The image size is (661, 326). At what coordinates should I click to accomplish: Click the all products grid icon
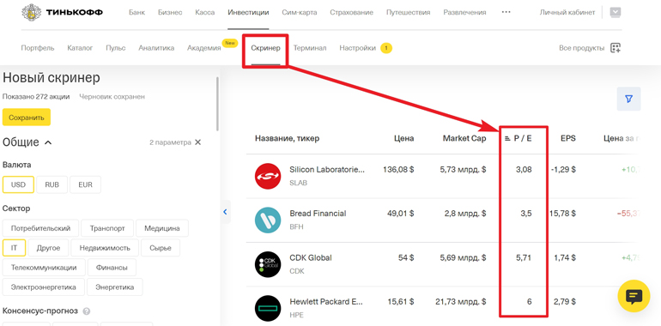click(616, 48)
